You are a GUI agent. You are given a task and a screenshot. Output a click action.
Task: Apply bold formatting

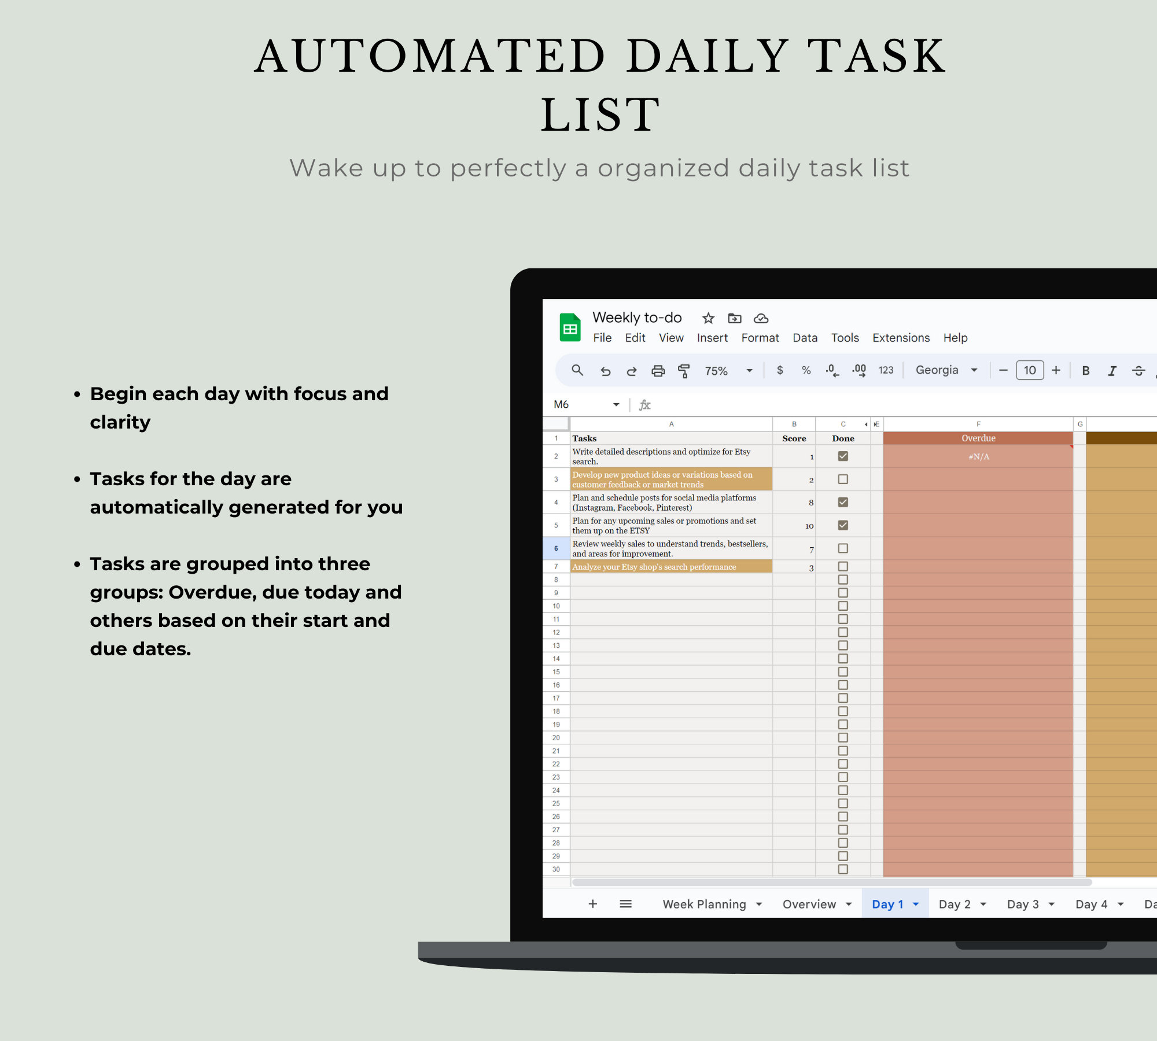point(1086,371)
